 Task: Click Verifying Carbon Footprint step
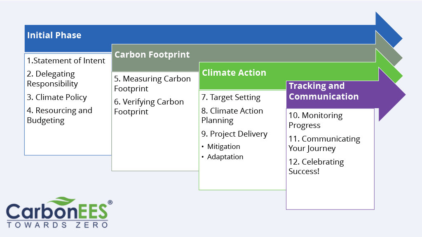149,107
